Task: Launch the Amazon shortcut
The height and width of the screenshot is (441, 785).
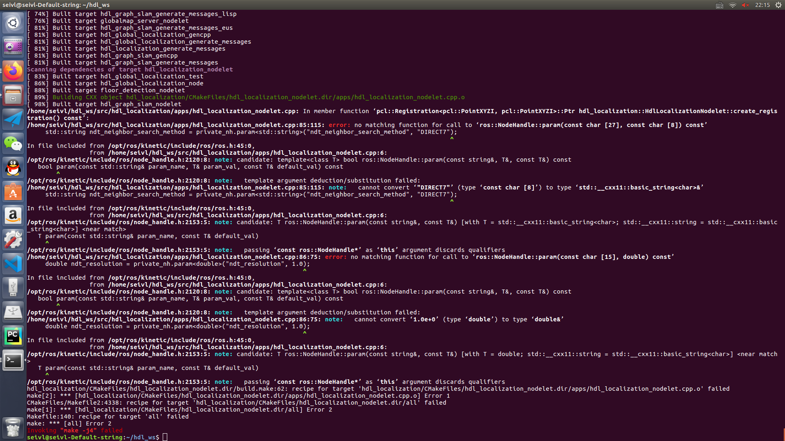Action: pos(13,215)
